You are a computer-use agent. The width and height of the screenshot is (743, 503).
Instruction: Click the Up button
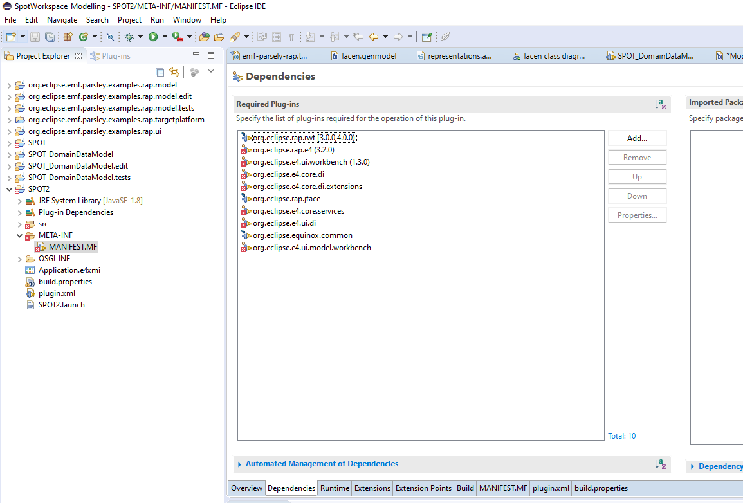[x=637, y=177]
